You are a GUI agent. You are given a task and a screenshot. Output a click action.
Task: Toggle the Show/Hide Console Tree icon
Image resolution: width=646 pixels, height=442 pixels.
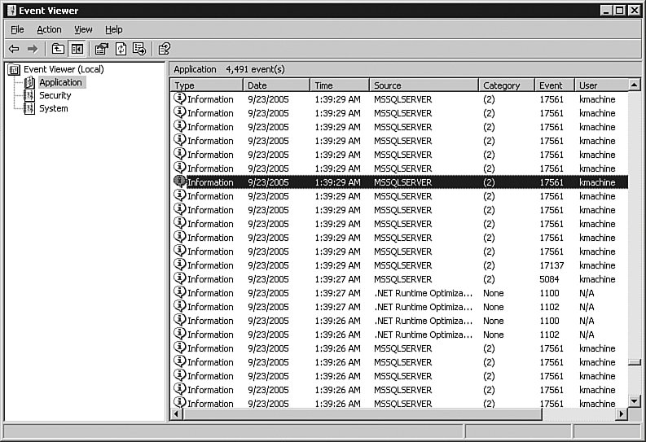(x=77, y=49)
